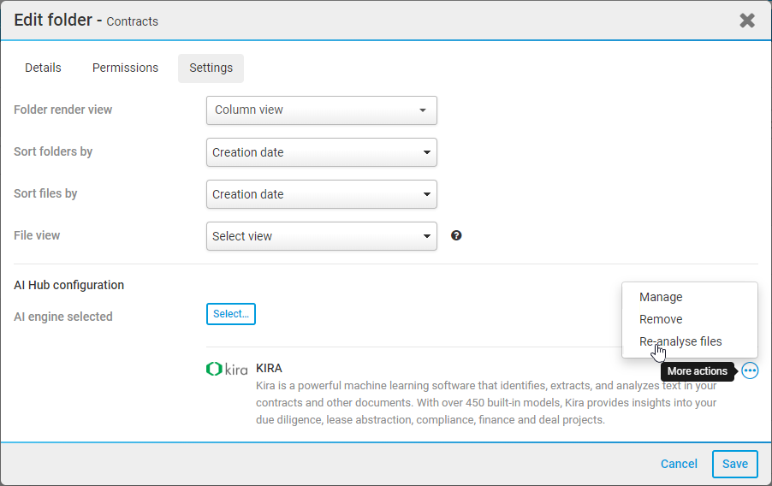This screenshot has width=772, height=486.
Task: Click the KIRA engine title
Action: [269, 369]
